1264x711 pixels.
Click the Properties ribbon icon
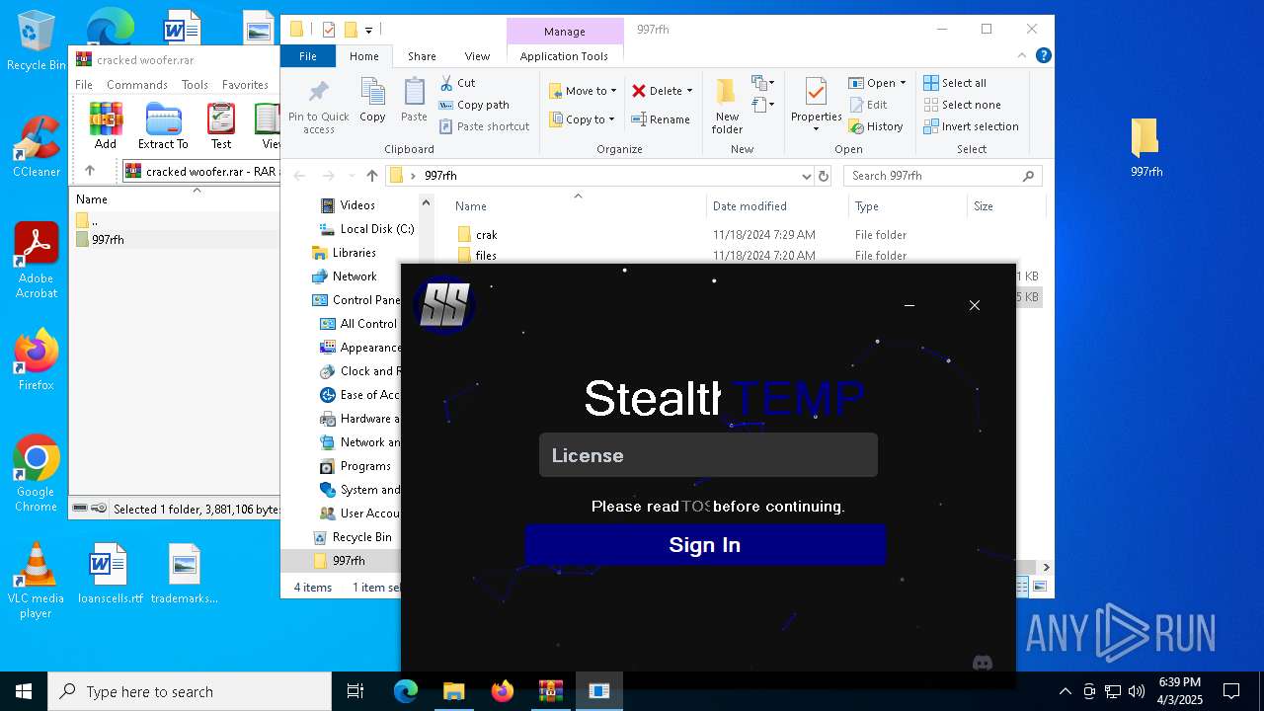pyautogui.click(x=816, y=105)
